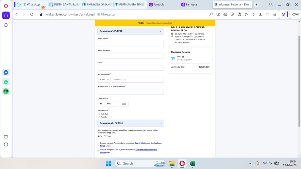301x169 pixels.
Task: Open a new tab with plus button
Action: click(257, 5)
